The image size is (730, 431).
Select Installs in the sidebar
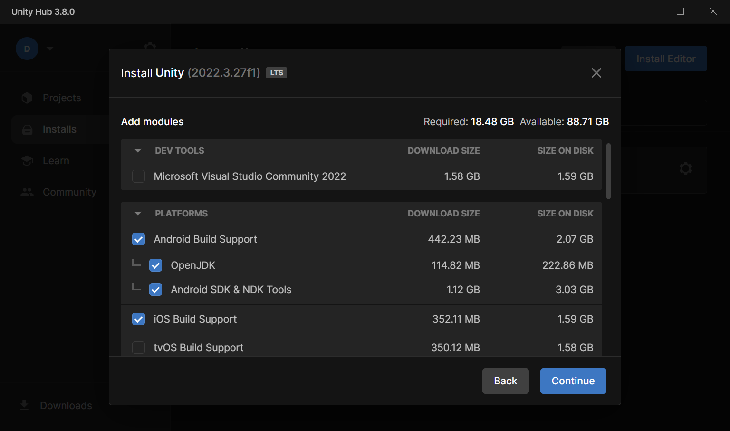[59, 129]
